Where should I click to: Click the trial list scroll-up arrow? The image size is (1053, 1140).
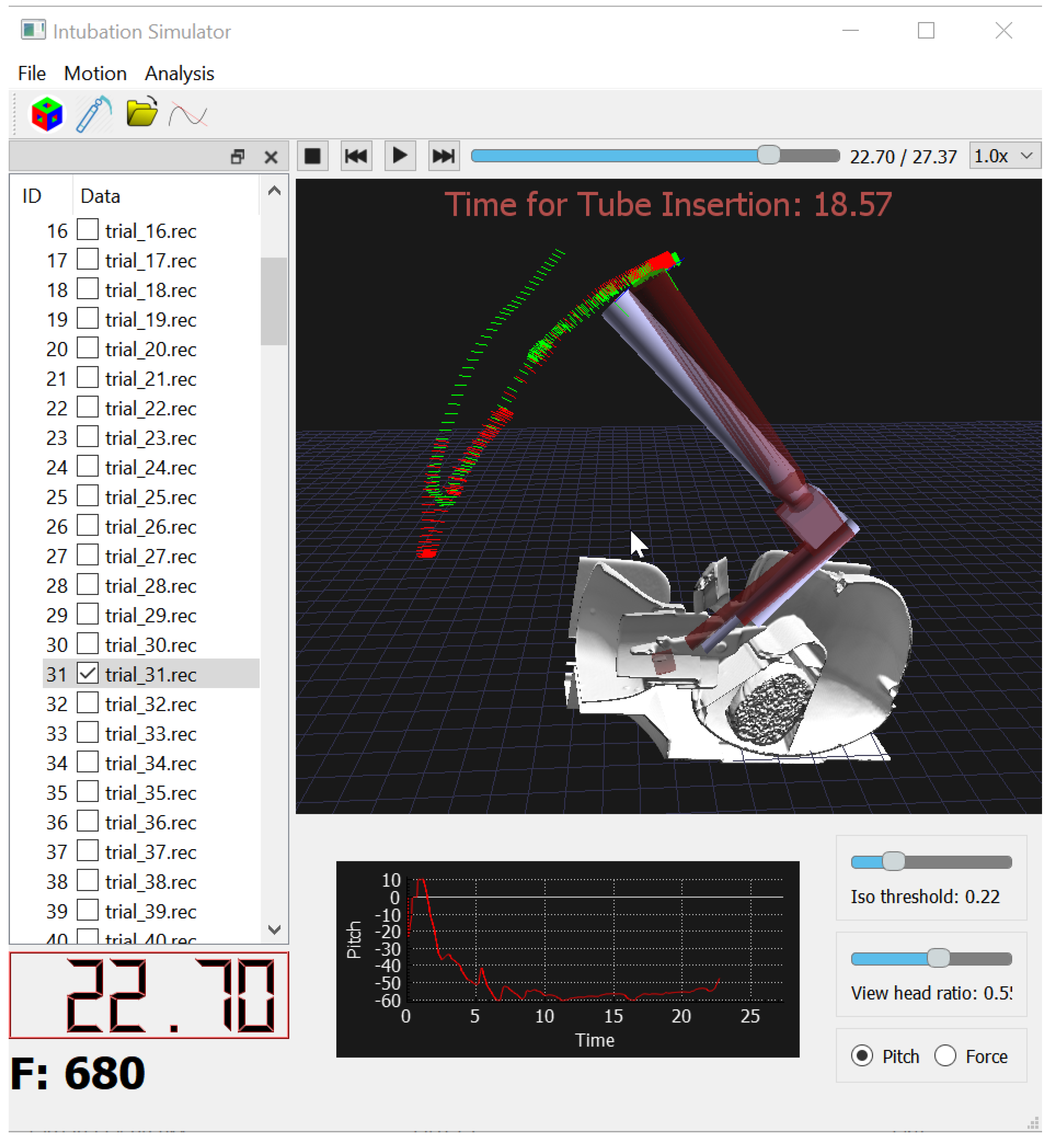[x=274, y=191]
